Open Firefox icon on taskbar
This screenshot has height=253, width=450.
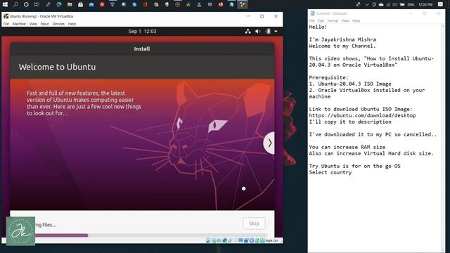pyautogui.click(x=221, y=4)
